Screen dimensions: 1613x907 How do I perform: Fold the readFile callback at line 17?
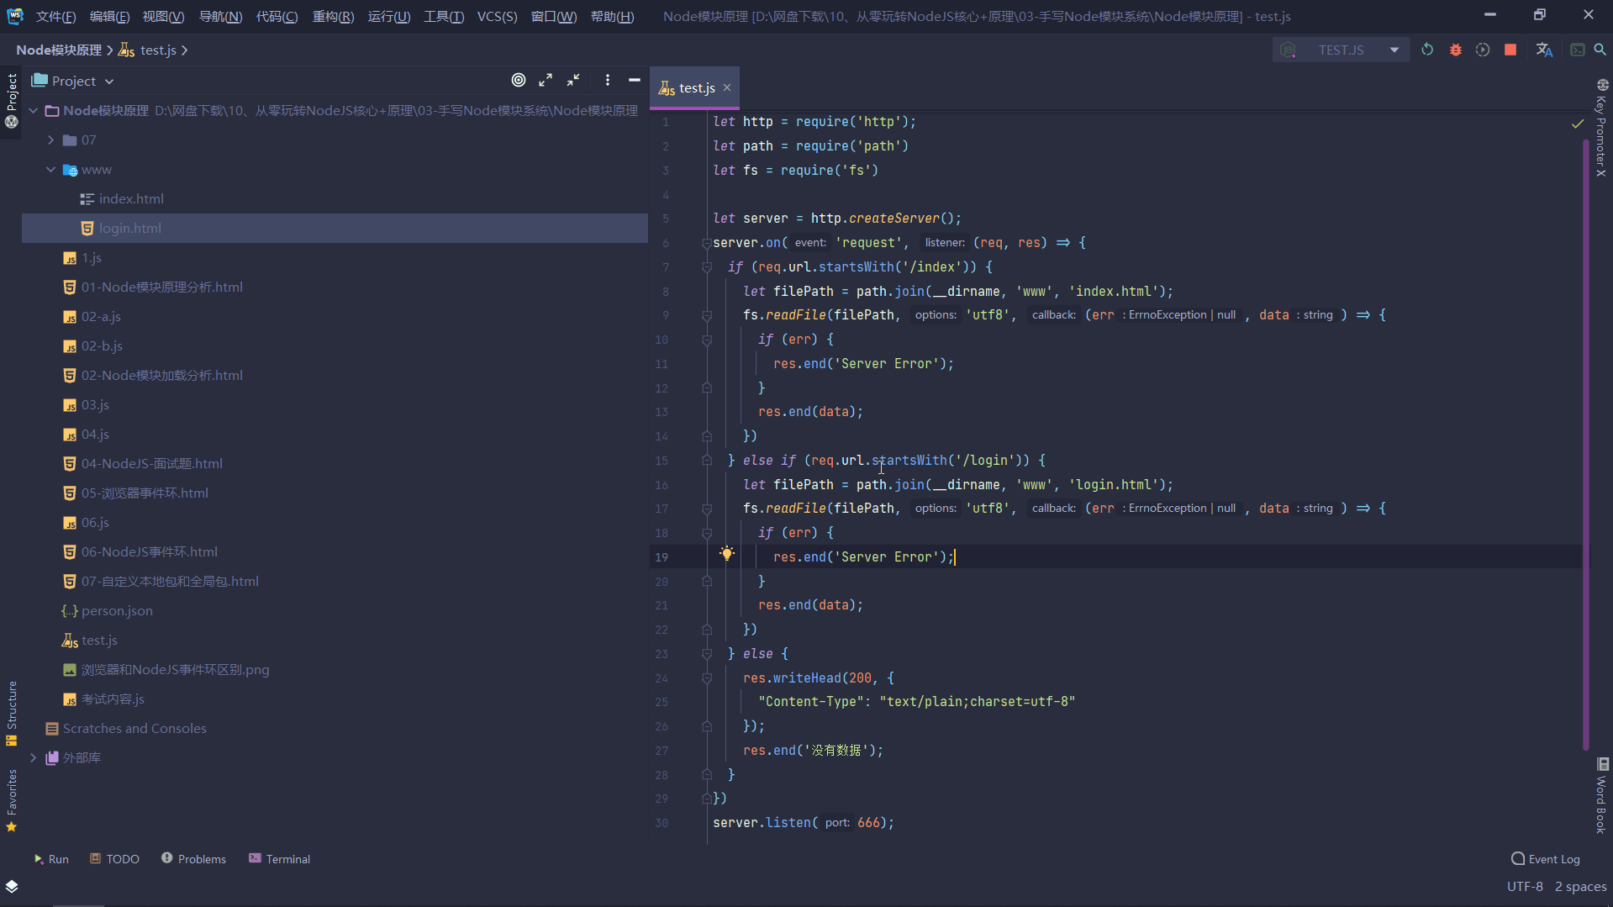(x=706, y=509)
